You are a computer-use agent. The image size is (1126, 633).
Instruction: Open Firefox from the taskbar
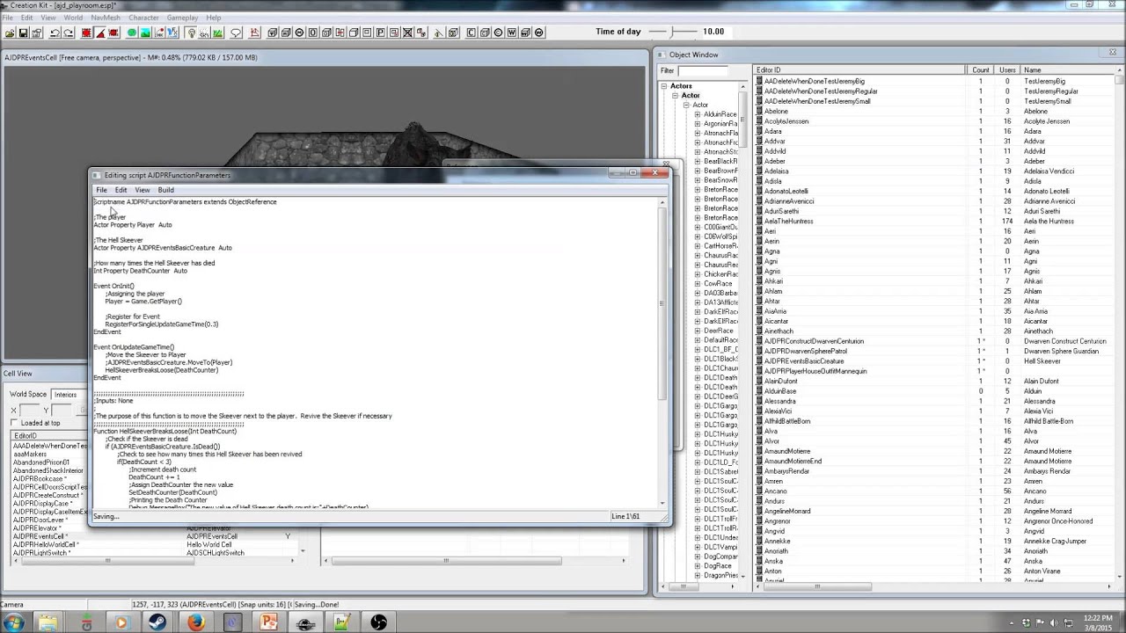195,622
